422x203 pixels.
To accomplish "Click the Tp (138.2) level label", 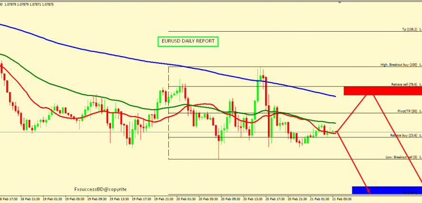I will [x=411, y=29].
